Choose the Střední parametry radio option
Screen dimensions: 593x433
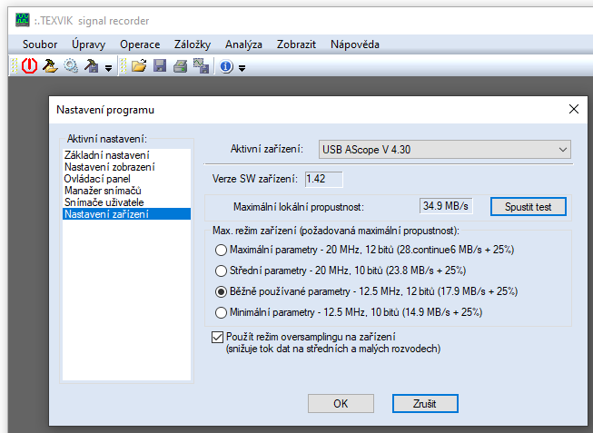(x=220, y=271)
